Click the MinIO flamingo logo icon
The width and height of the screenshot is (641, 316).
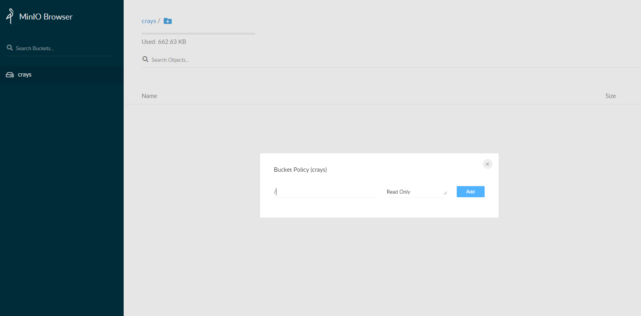click(x=10, y=16)
